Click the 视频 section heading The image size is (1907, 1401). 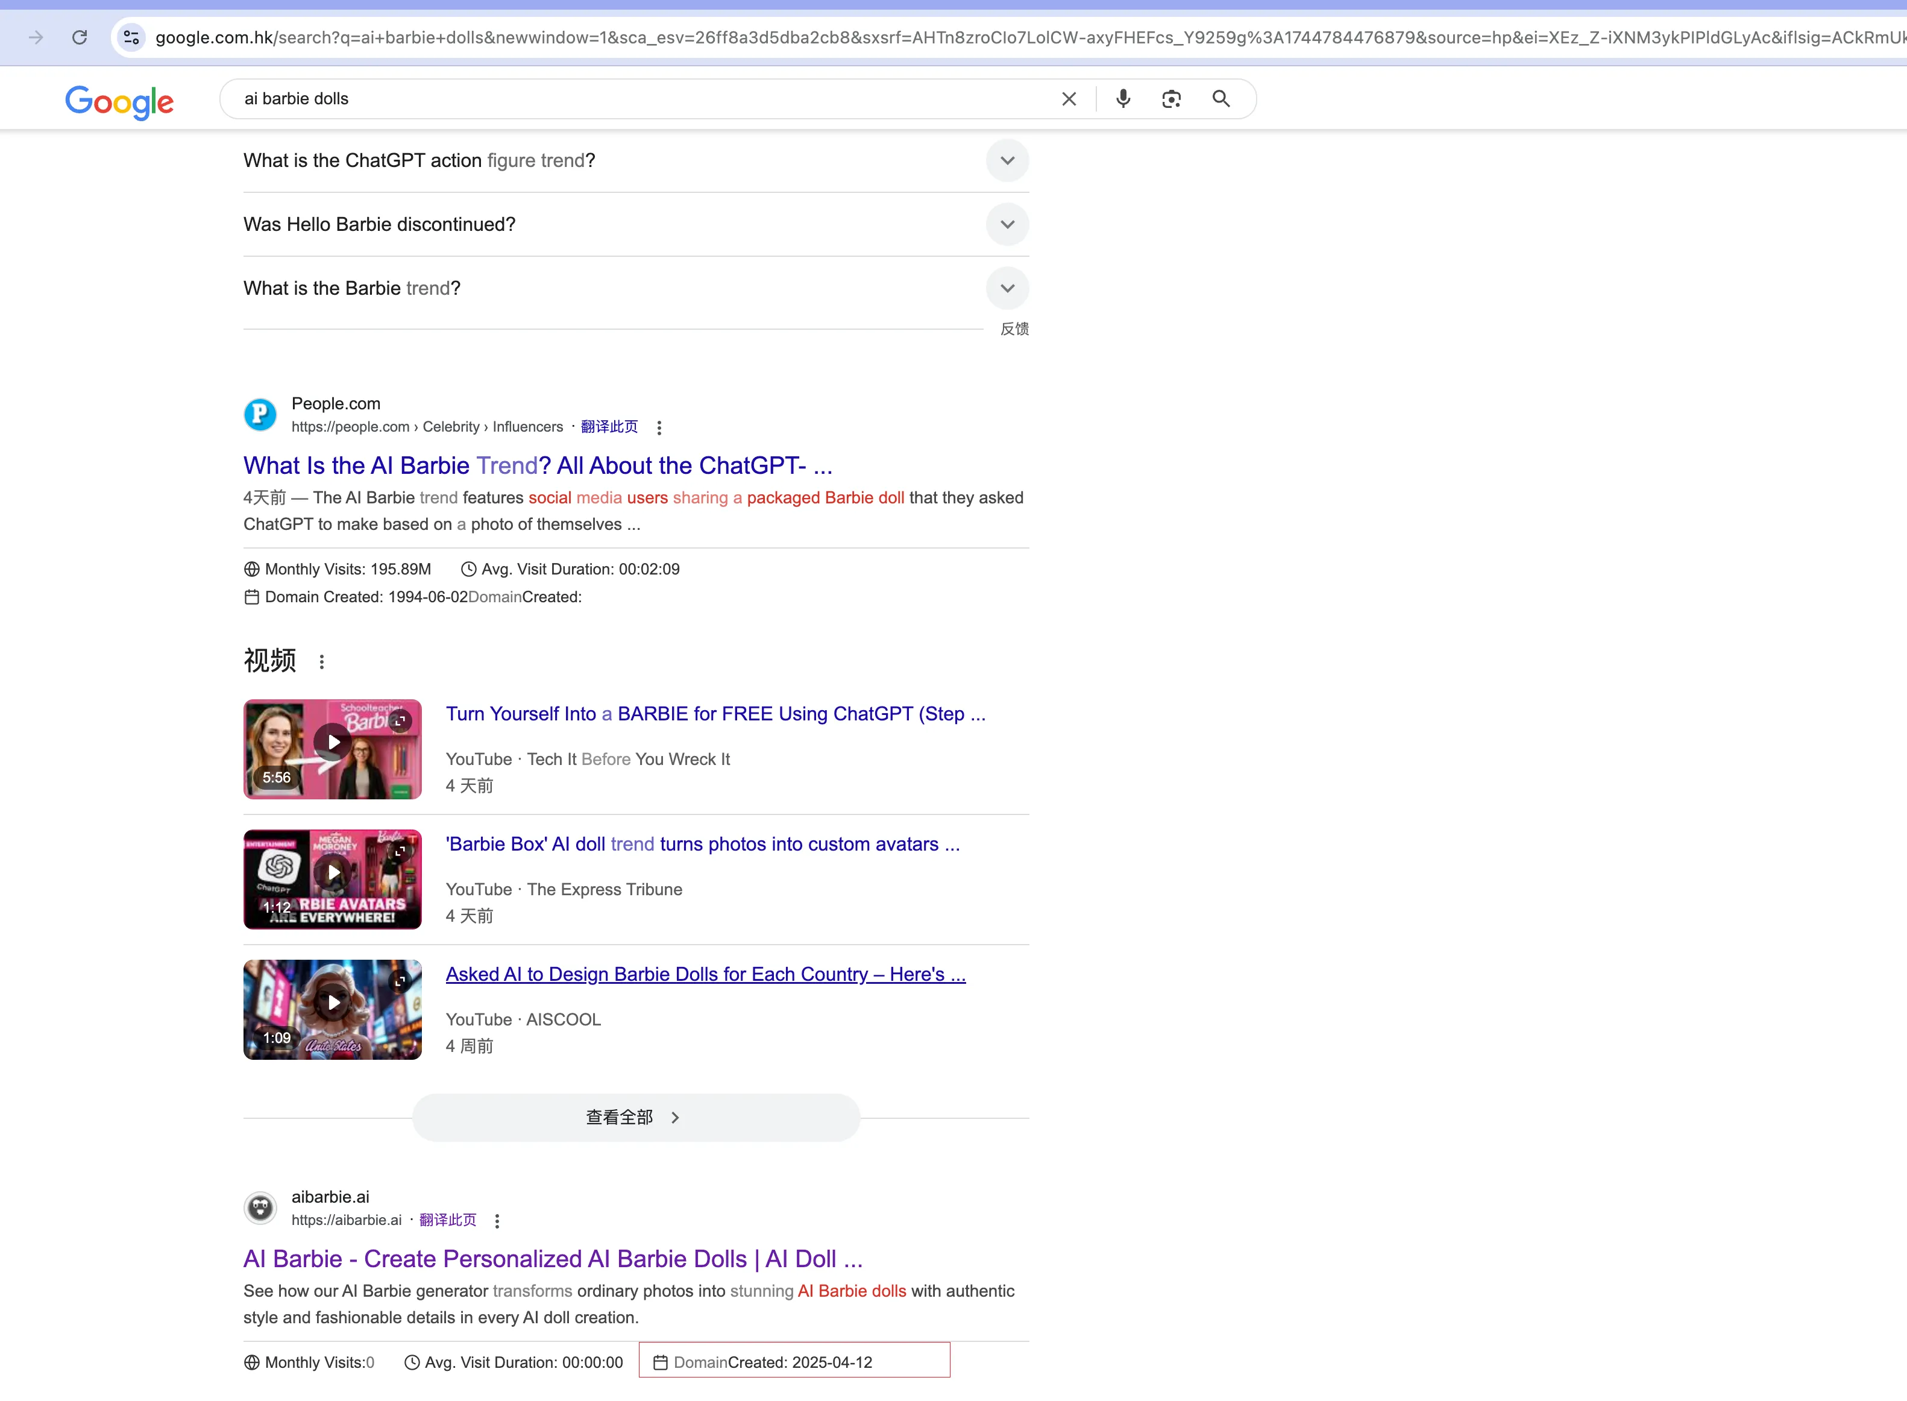269,661
